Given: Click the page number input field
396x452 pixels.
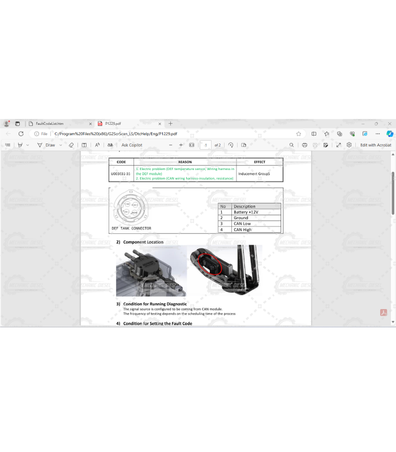Looking at the screenshot, I should point(206,145).
